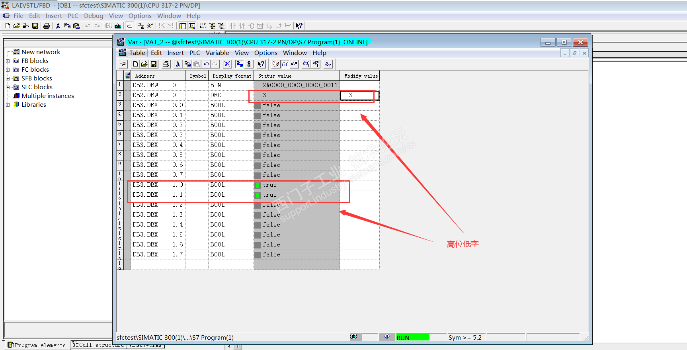Click the blue X delete icon
Viewport: 687px width, 350px height.
tap(227, 64)
